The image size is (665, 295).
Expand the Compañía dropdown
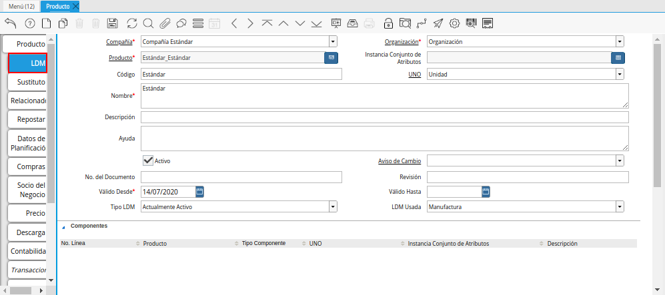(333, 41)
